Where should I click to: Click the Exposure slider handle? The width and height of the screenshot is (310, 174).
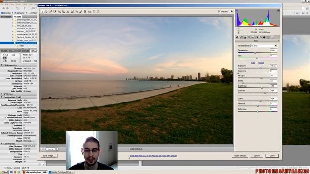(261, 68)
